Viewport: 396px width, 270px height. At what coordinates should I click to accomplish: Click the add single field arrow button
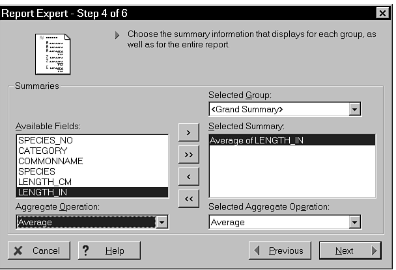pyautogui.click(x=188, y=132)
